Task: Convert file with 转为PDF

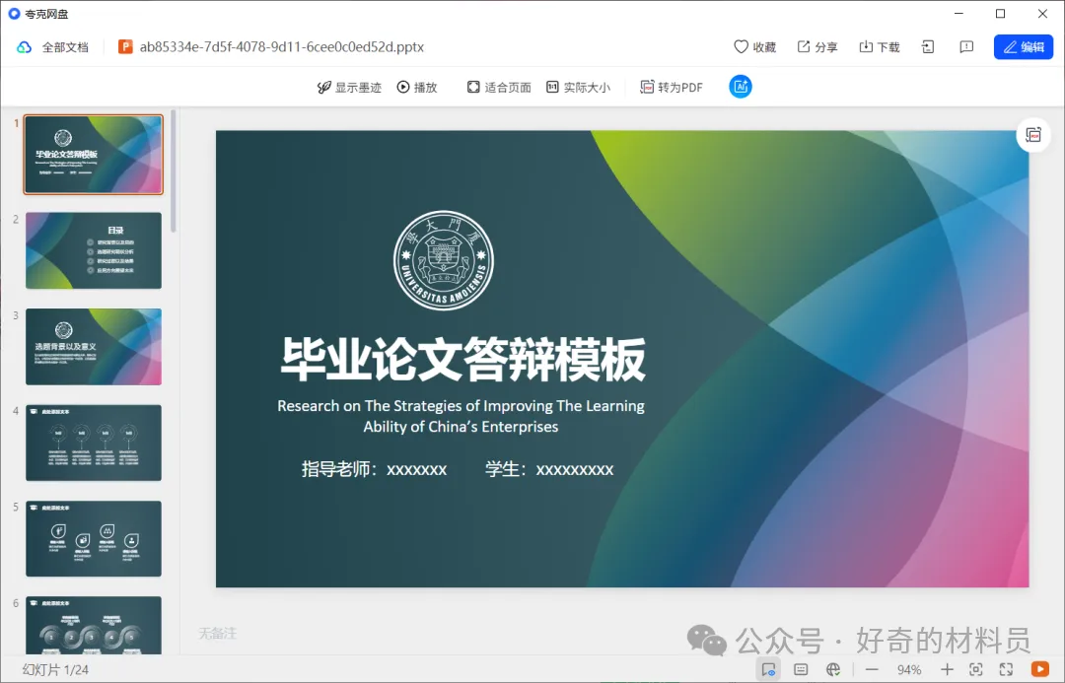Action: (672, 87)
